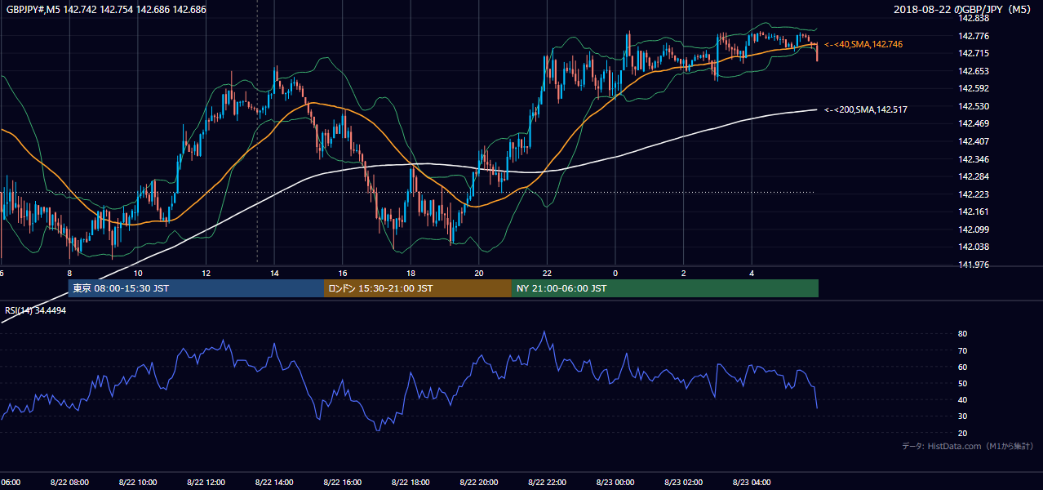Click hour label 18 under price chart
The width and height of the screenshot is (1043, 490).
pos(411,274)
